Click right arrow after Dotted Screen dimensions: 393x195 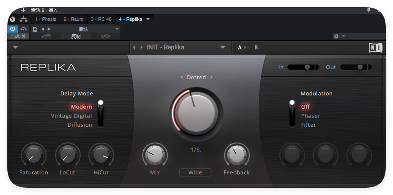(x=211, y=78)
